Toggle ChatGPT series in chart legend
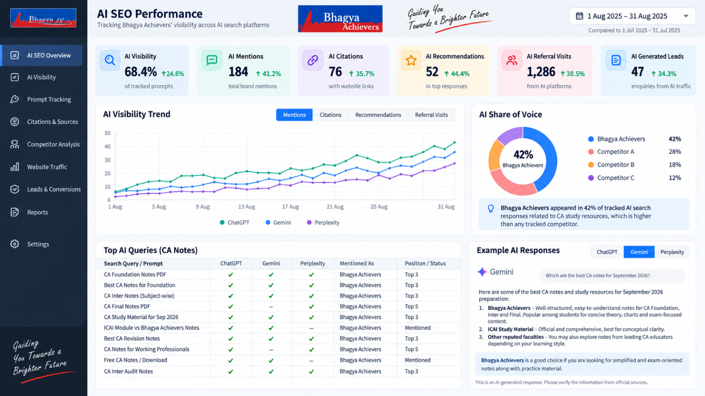 234,223
